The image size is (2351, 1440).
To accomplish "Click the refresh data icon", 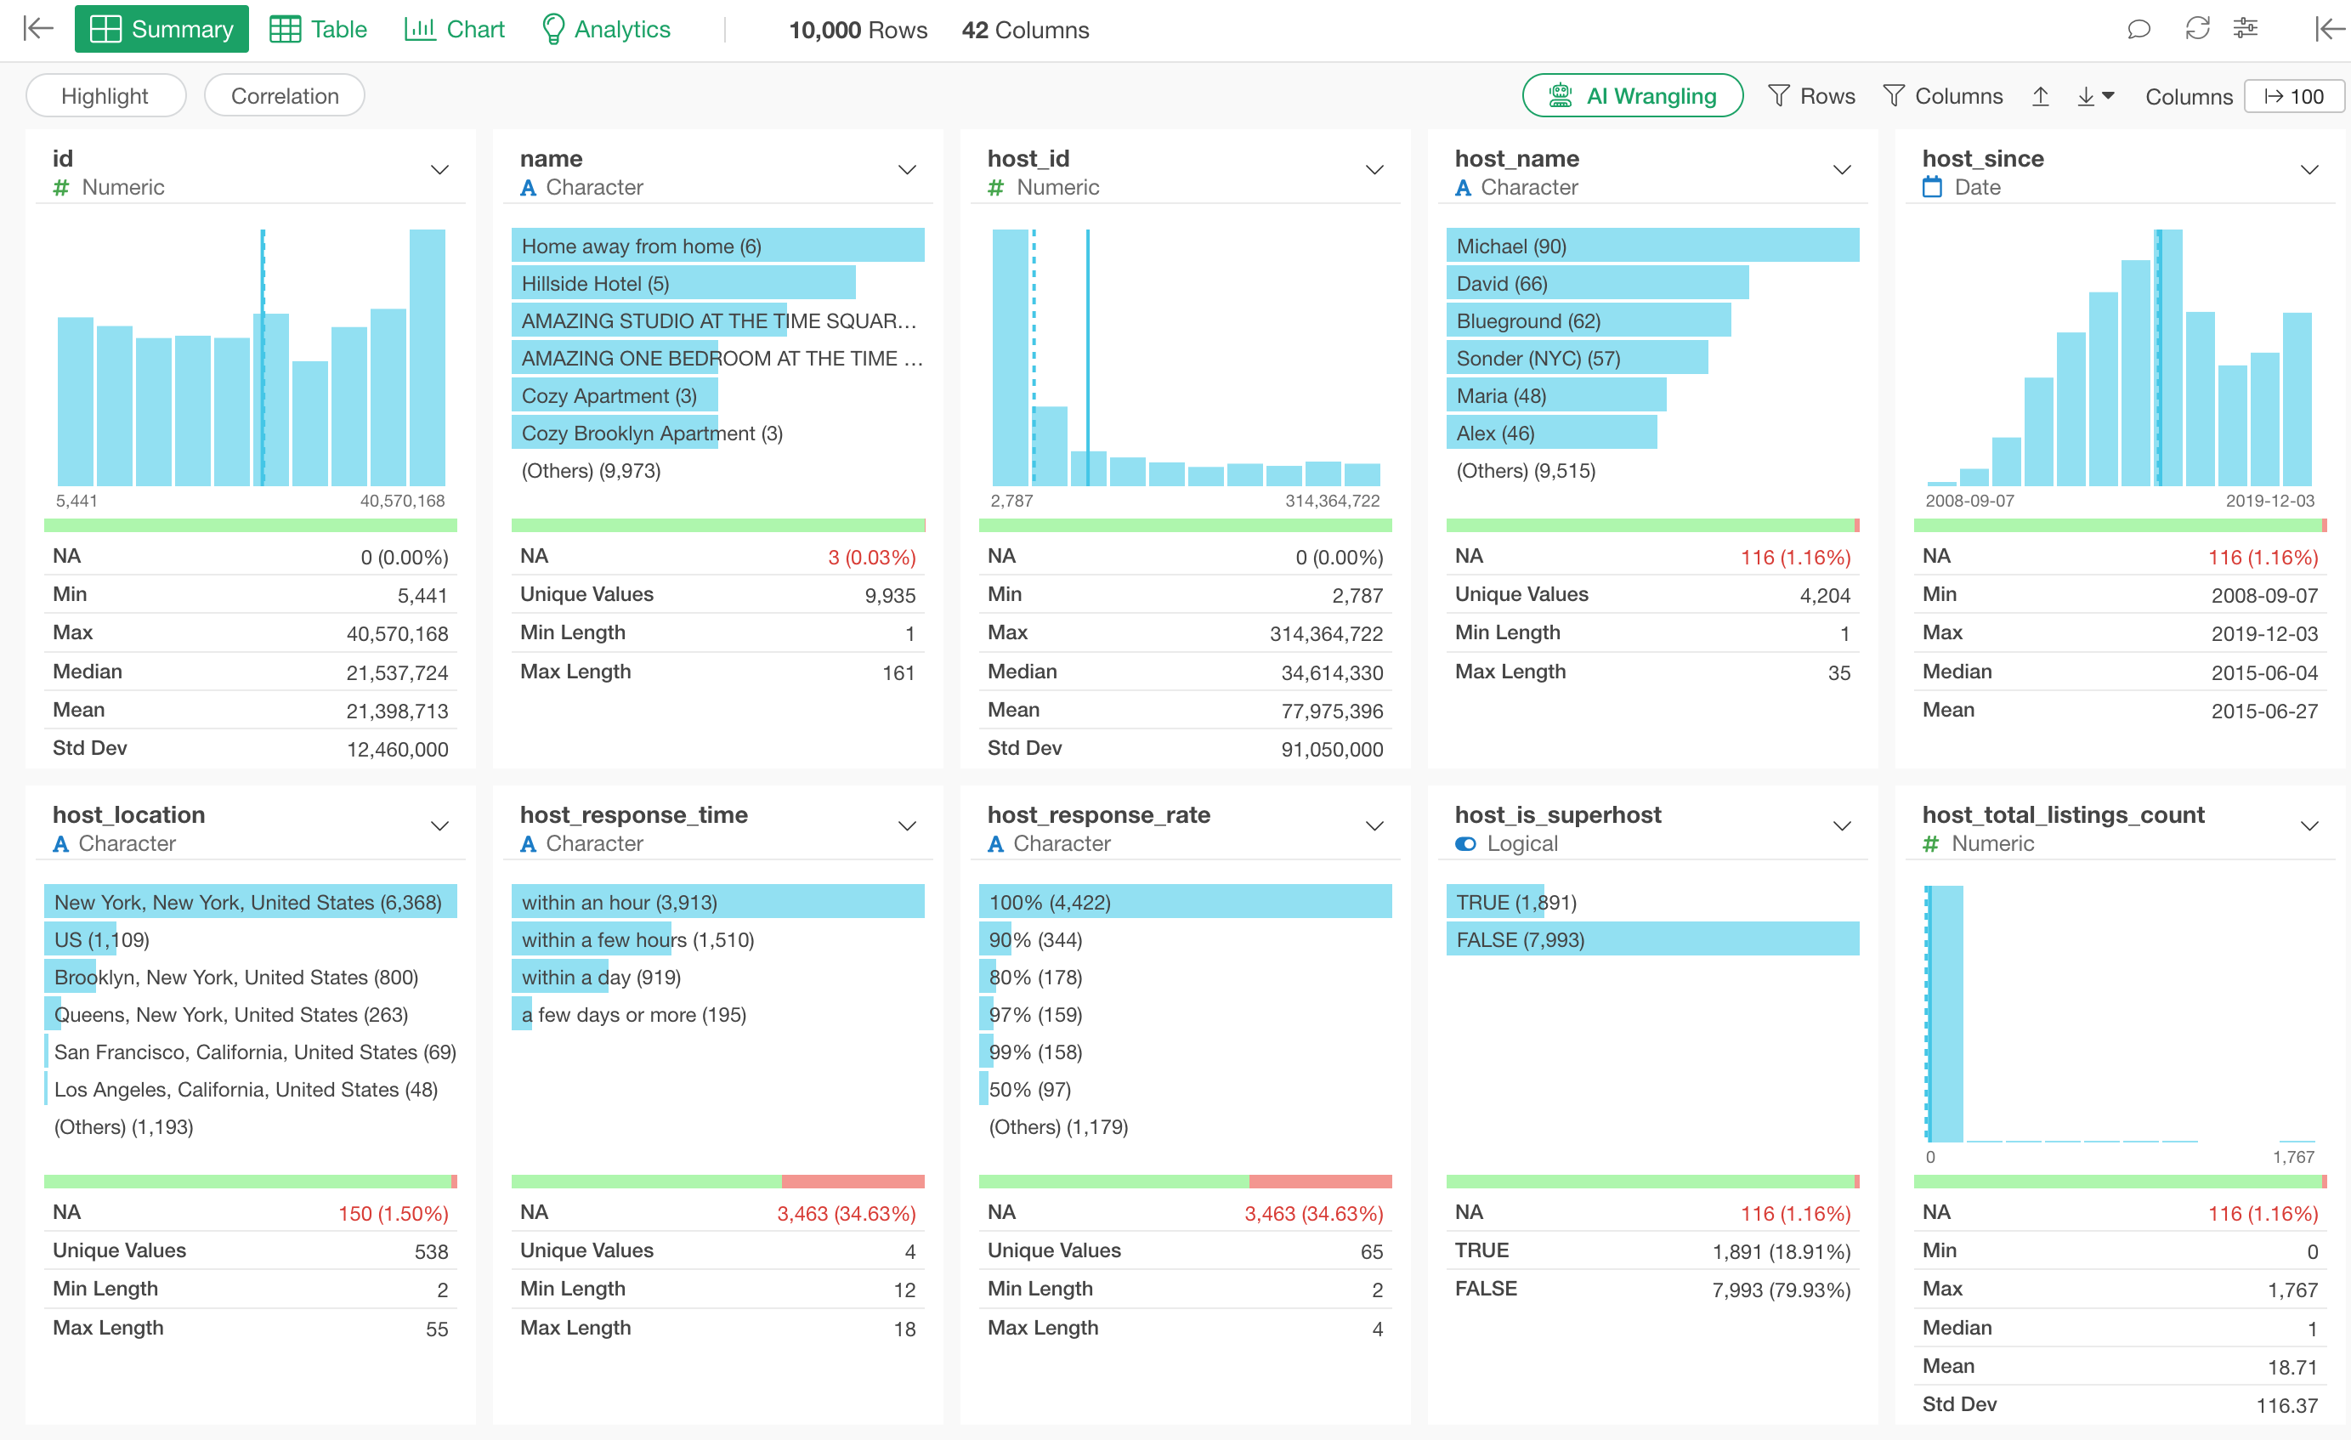I will (2196, 30).
